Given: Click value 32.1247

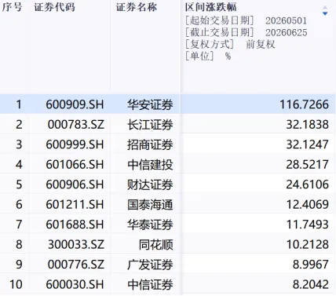Looking at the screenshot, I should [x=307, y=144].
